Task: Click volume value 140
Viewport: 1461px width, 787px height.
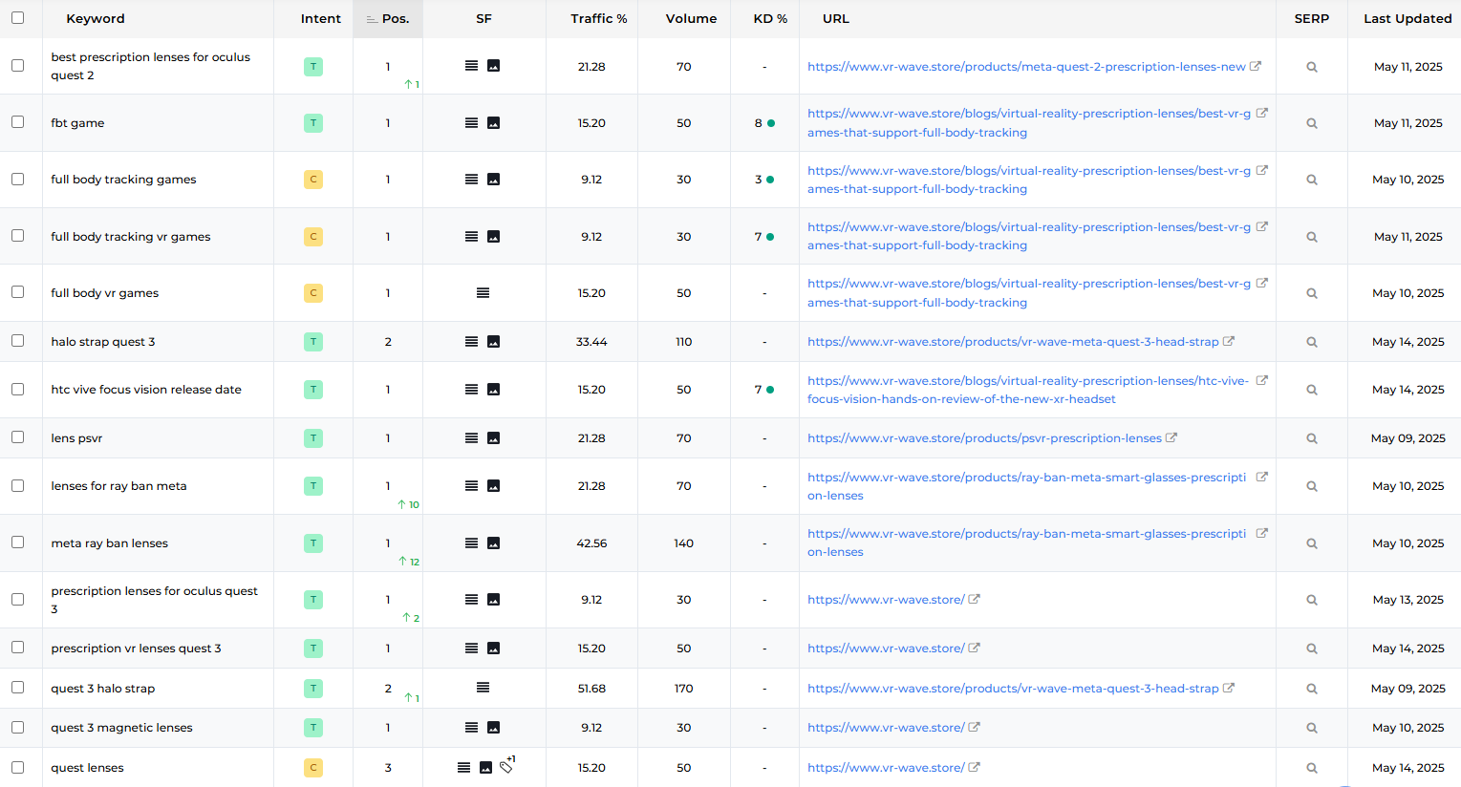Action: click(683, 543)
